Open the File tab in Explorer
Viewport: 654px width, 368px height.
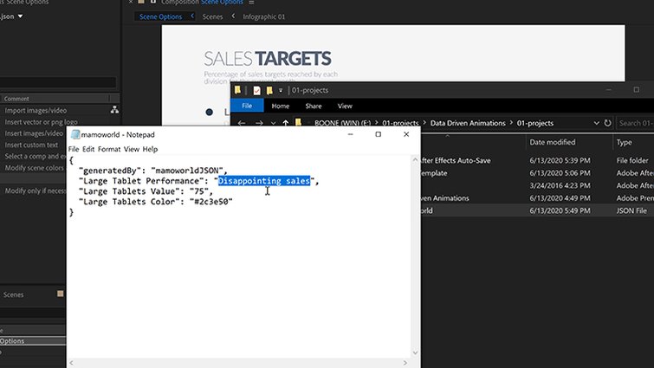(x=247, y=106)
